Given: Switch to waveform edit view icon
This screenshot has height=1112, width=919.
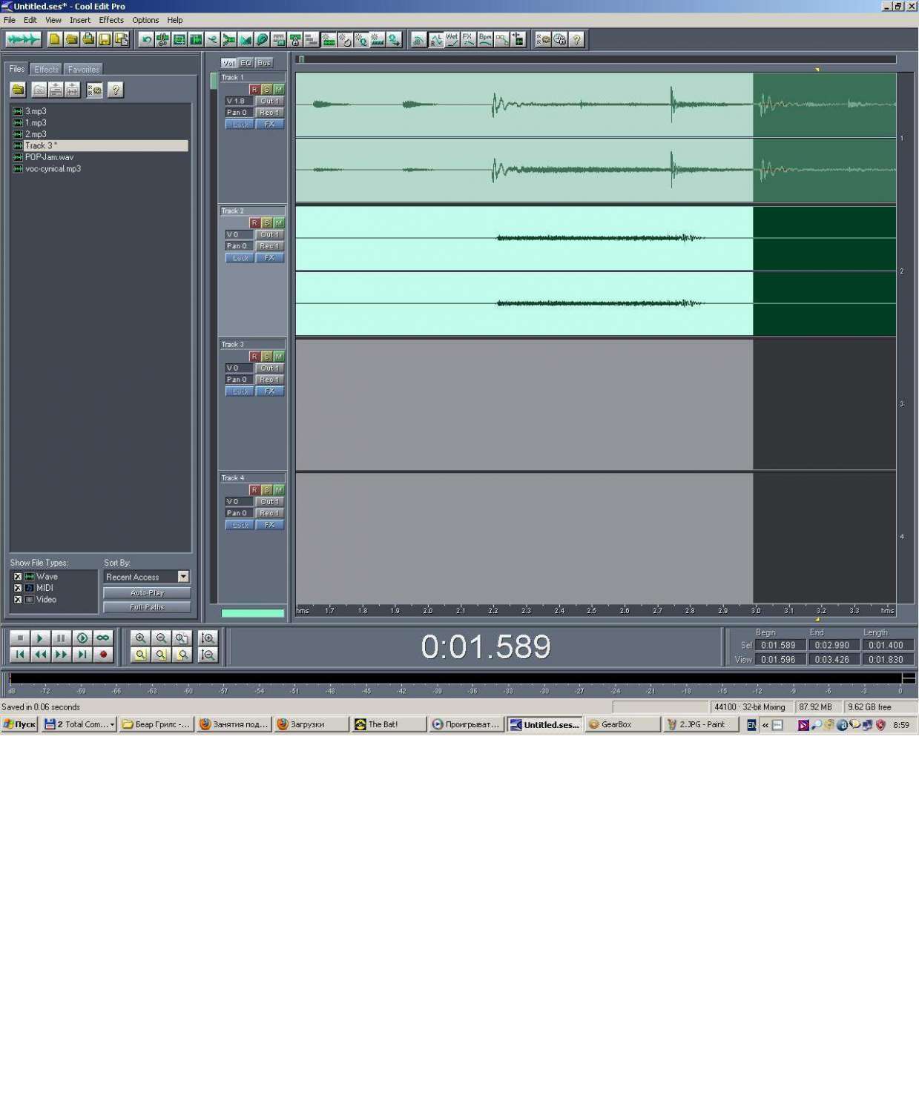Looking at the screenshot, I should coord(23,39).
